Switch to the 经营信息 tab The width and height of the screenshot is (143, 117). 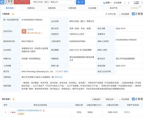[72, 8]
